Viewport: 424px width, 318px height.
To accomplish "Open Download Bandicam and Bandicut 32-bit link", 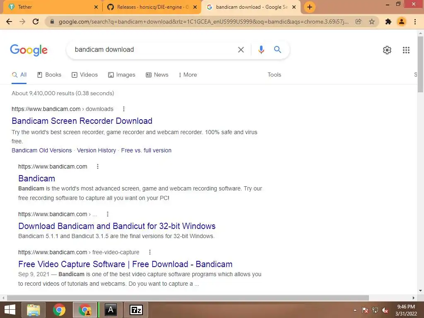I will 117,226.
